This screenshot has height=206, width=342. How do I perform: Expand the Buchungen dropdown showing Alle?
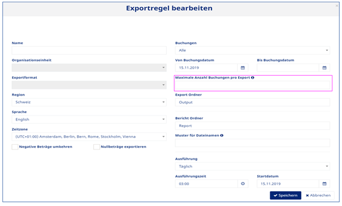[252, 50]
